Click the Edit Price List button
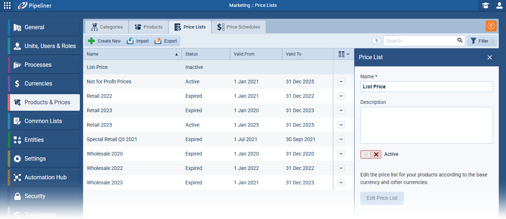Image resolution: width=506 pixels, height=219 pixels. point(382,198)
